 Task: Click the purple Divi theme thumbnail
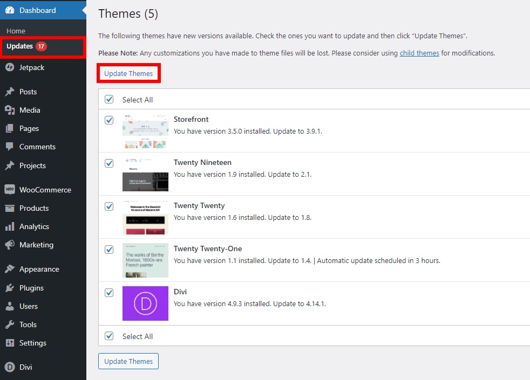click(145, 303)
